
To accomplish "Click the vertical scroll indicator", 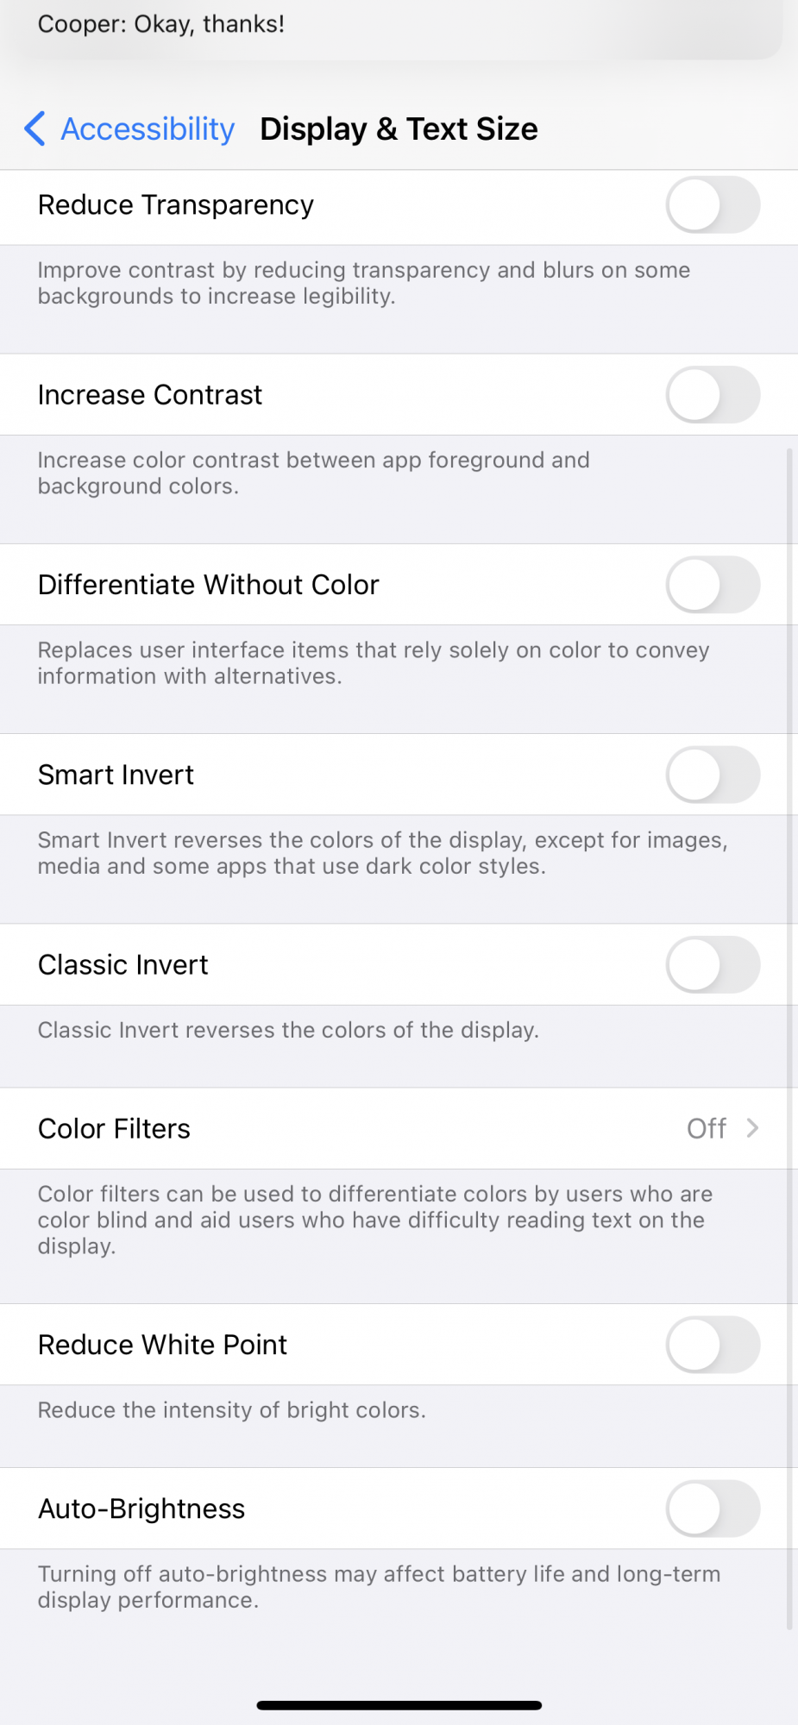I will pyautogui.click(x=789, y=1035).
